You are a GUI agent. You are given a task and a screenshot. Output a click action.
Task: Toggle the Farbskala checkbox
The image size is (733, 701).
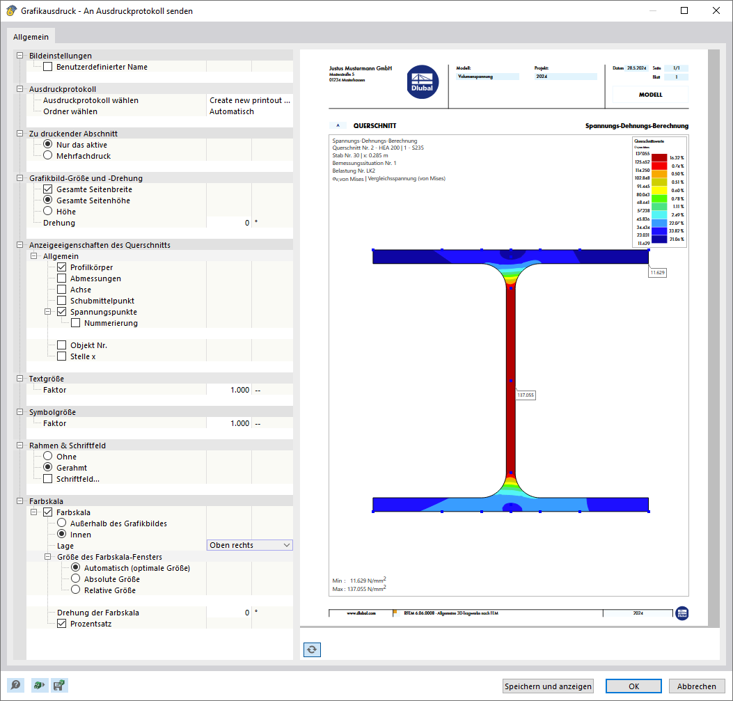tap(47, 512)
